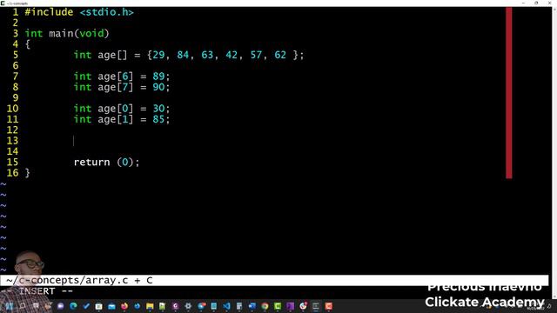Click 'main' in the function declaration
This screenshot has width=557, height=313.
[61, 34]
